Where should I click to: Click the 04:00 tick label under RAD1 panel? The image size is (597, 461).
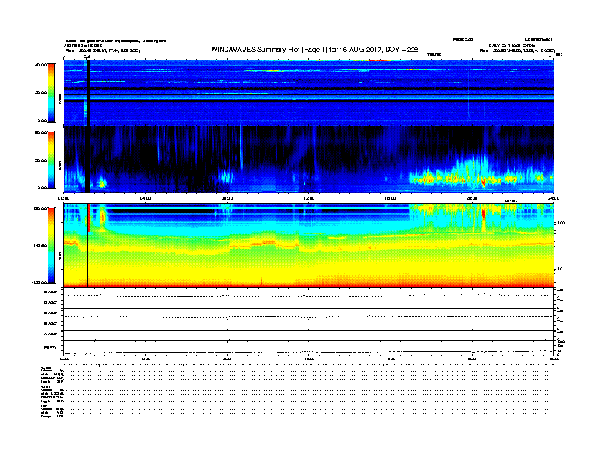[145, 198]
